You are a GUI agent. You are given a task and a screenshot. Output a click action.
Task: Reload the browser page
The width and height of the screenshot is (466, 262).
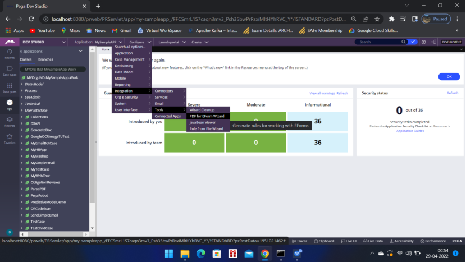31,19
